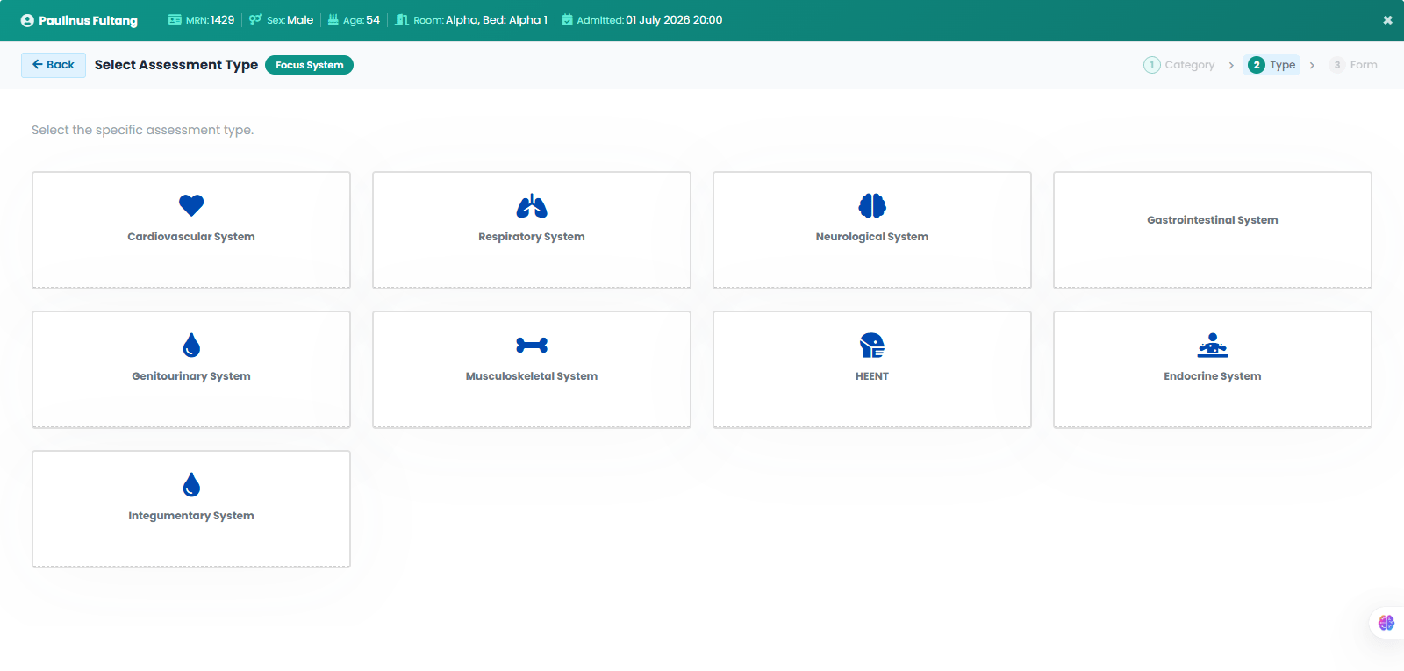1404x671 pixels.
Task: Select the Gastrointestinal System card
Action: (1213, 230)
